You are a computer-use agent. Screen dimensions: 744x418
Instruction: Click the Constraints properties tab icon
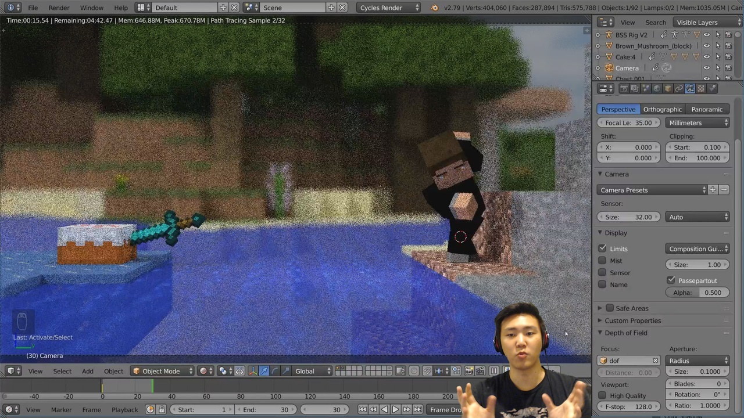click(x=679, y=88)
